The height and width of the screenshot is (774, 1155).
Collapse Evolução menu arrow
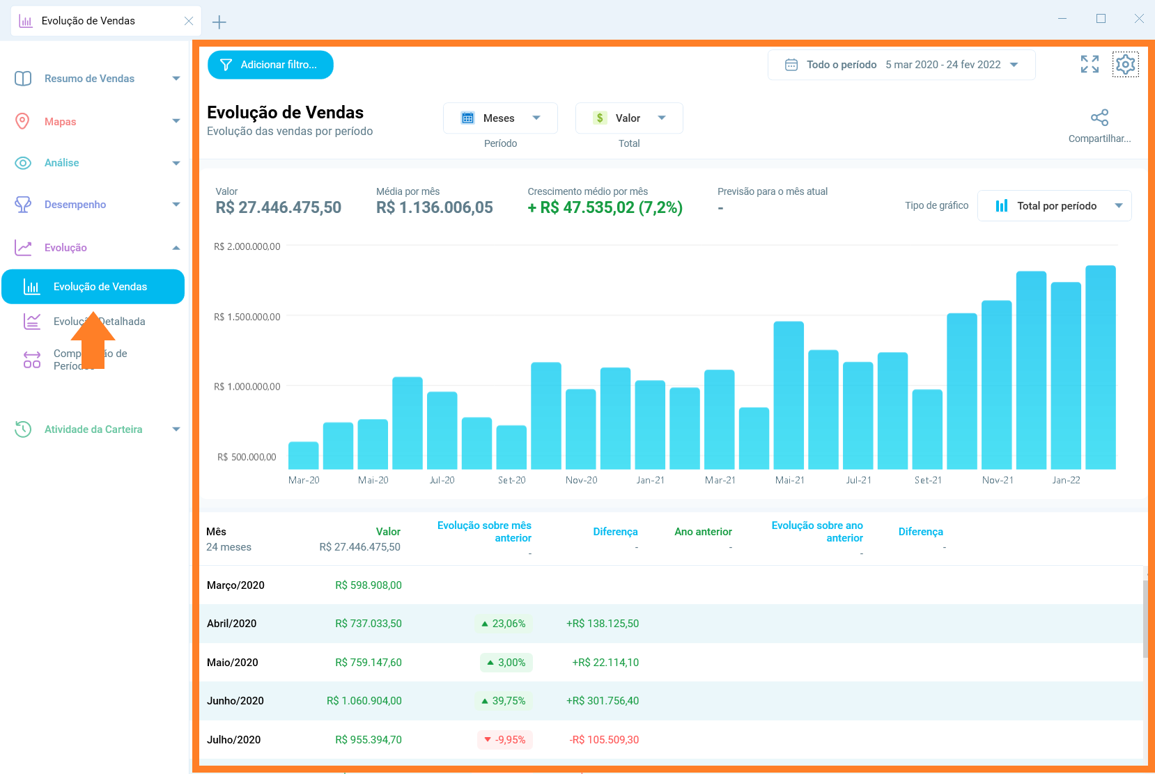tap(176, 248)
